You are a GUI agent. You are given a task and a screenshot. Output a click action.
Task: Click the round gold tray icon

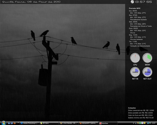pyautogui.click(x=138, y=123)
